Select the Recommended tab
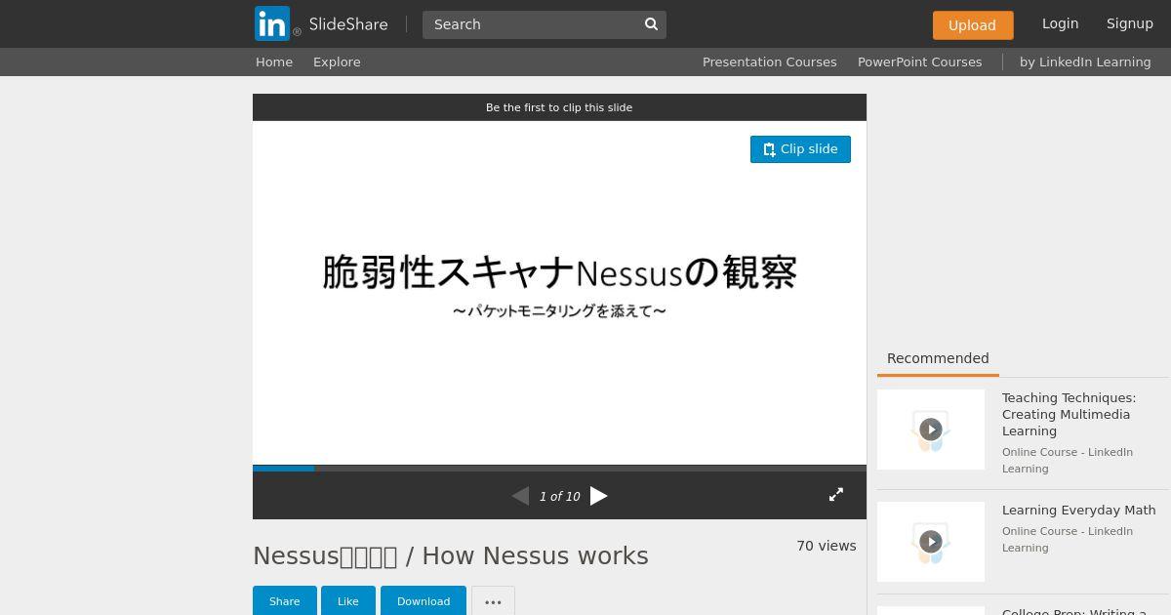Viewport: 1171px width, 615px height. [938, 358]
